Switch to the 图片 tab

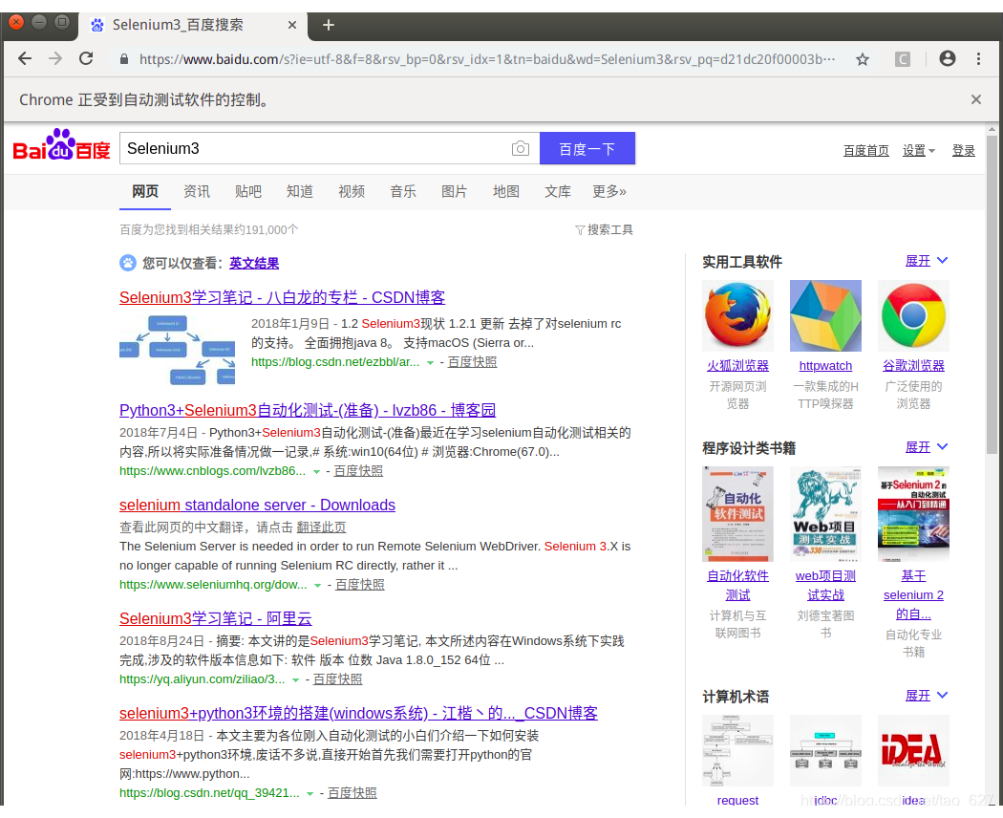coord(454,191)
